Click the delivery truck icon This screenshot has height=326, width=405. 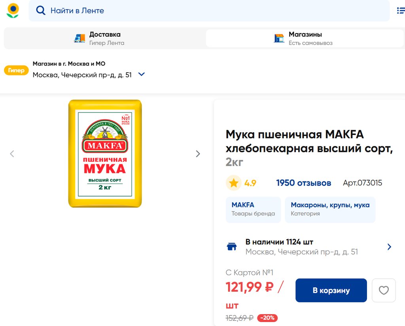(79, 38)
